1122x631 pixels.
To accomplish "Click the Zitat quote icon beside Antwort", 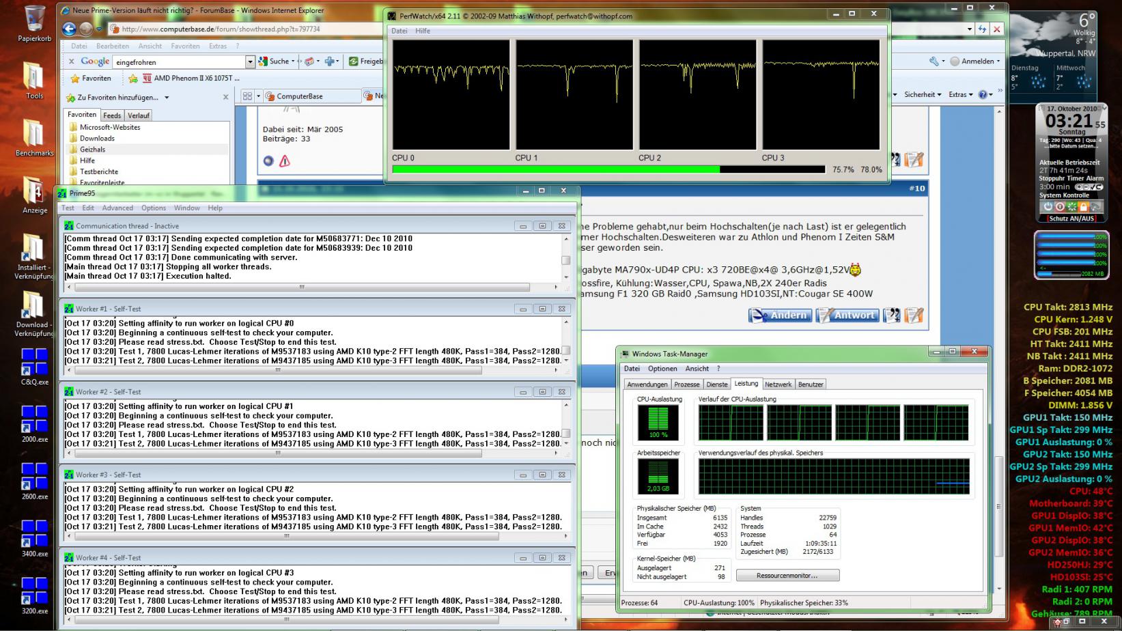I will click(891, 315).
